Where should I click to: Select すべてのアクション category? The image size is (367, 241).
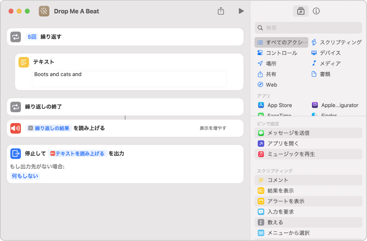(x=281, y=42)
